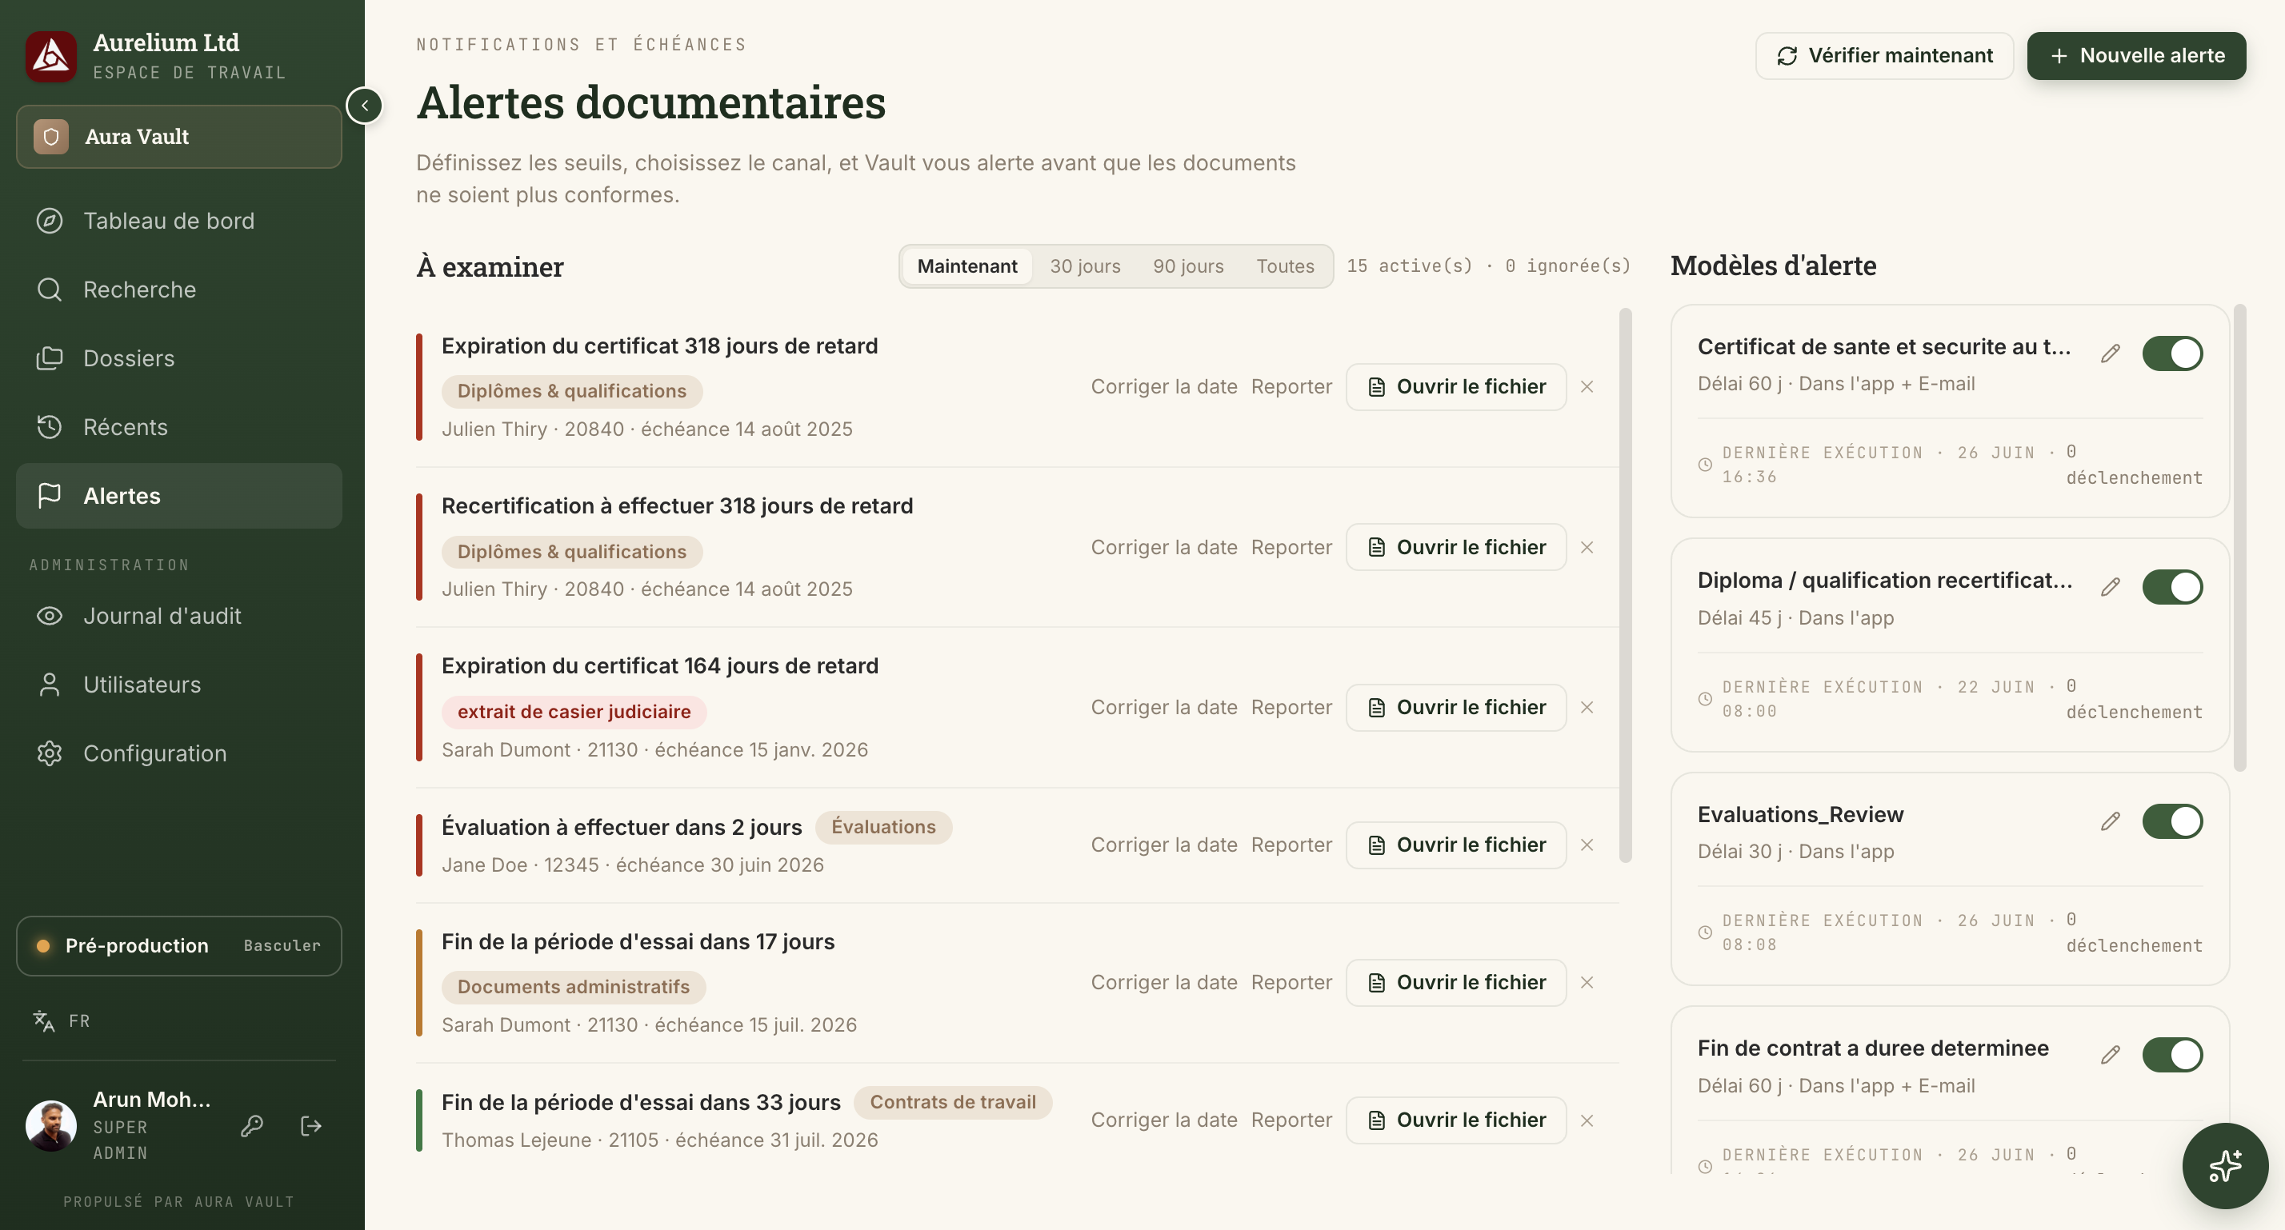Click the Diplômes & qualifications tag on first alert

572,391
